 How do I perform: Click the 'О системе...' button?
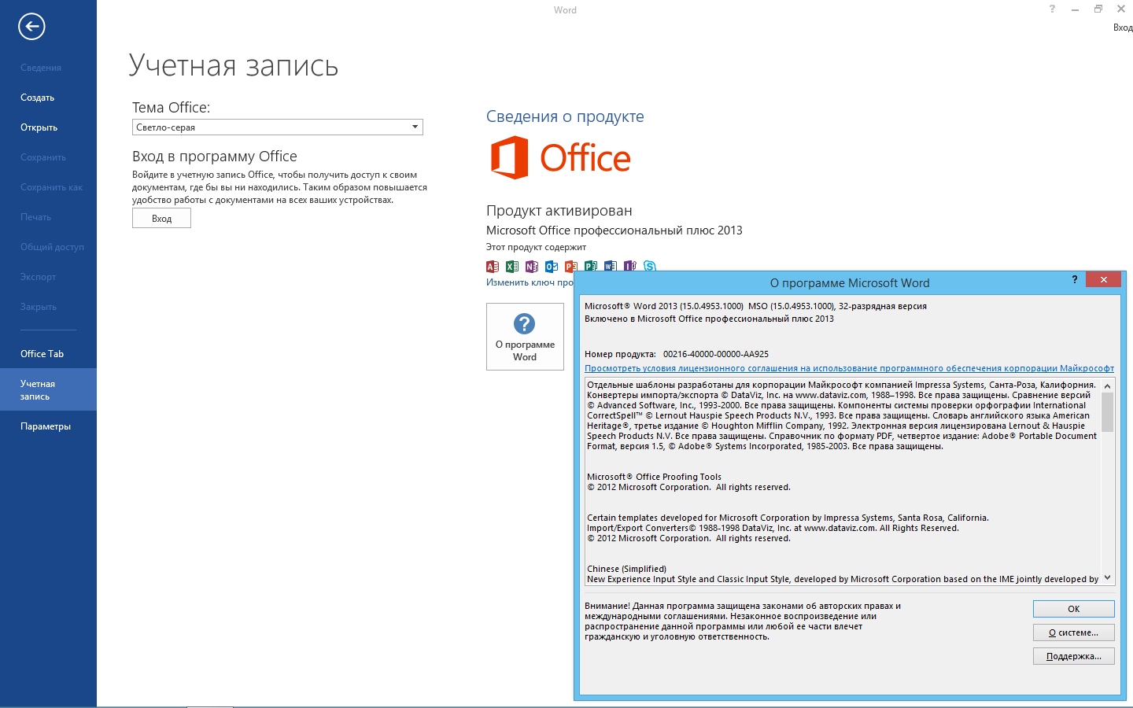click(x=1073, y=632)
